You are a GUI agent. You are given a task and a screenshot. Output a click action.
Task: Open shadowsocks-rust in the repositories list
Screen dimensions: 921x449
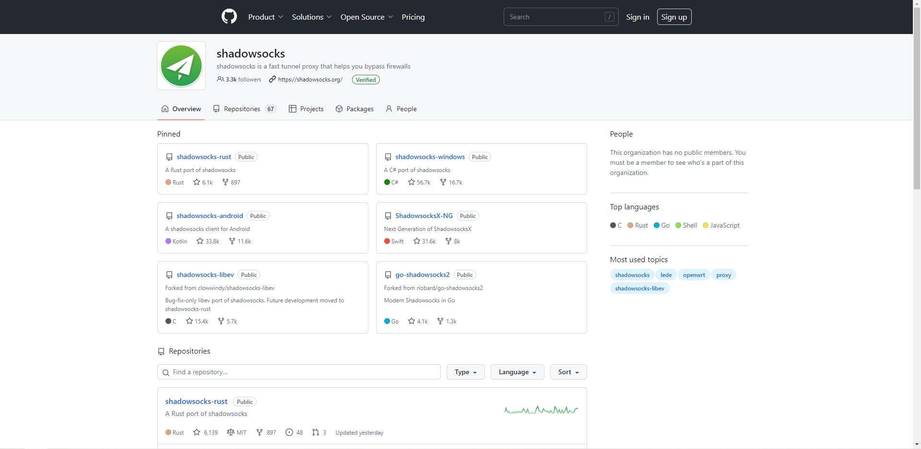pos(196,402)
